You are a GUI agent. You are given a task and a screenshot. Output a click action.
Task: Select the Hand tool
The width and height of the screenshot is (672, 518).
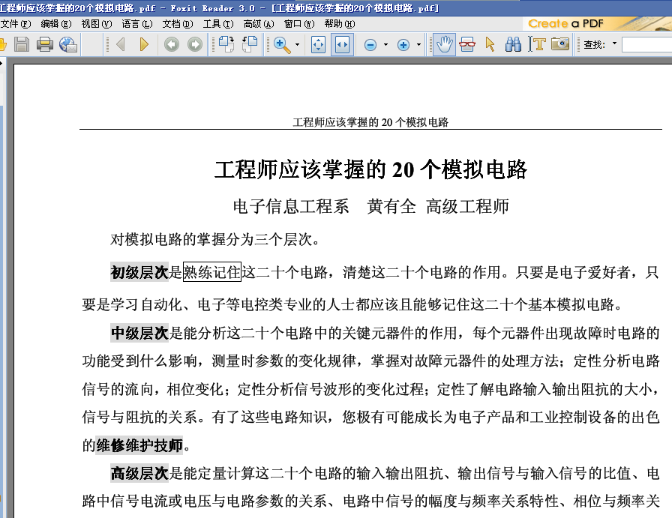point(445,44)
